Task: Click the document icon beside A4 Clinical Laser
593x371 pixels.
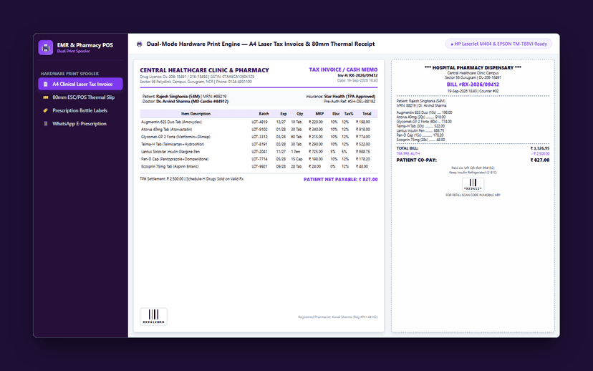Action: pyautogui.click(x=45, y=84)
